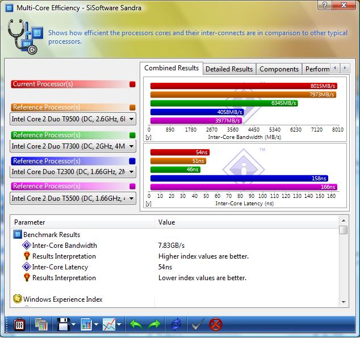Click the Benchmark Results blue square icon
The image size is (360, 338).
pyautogui.click(x=18, y=234)
